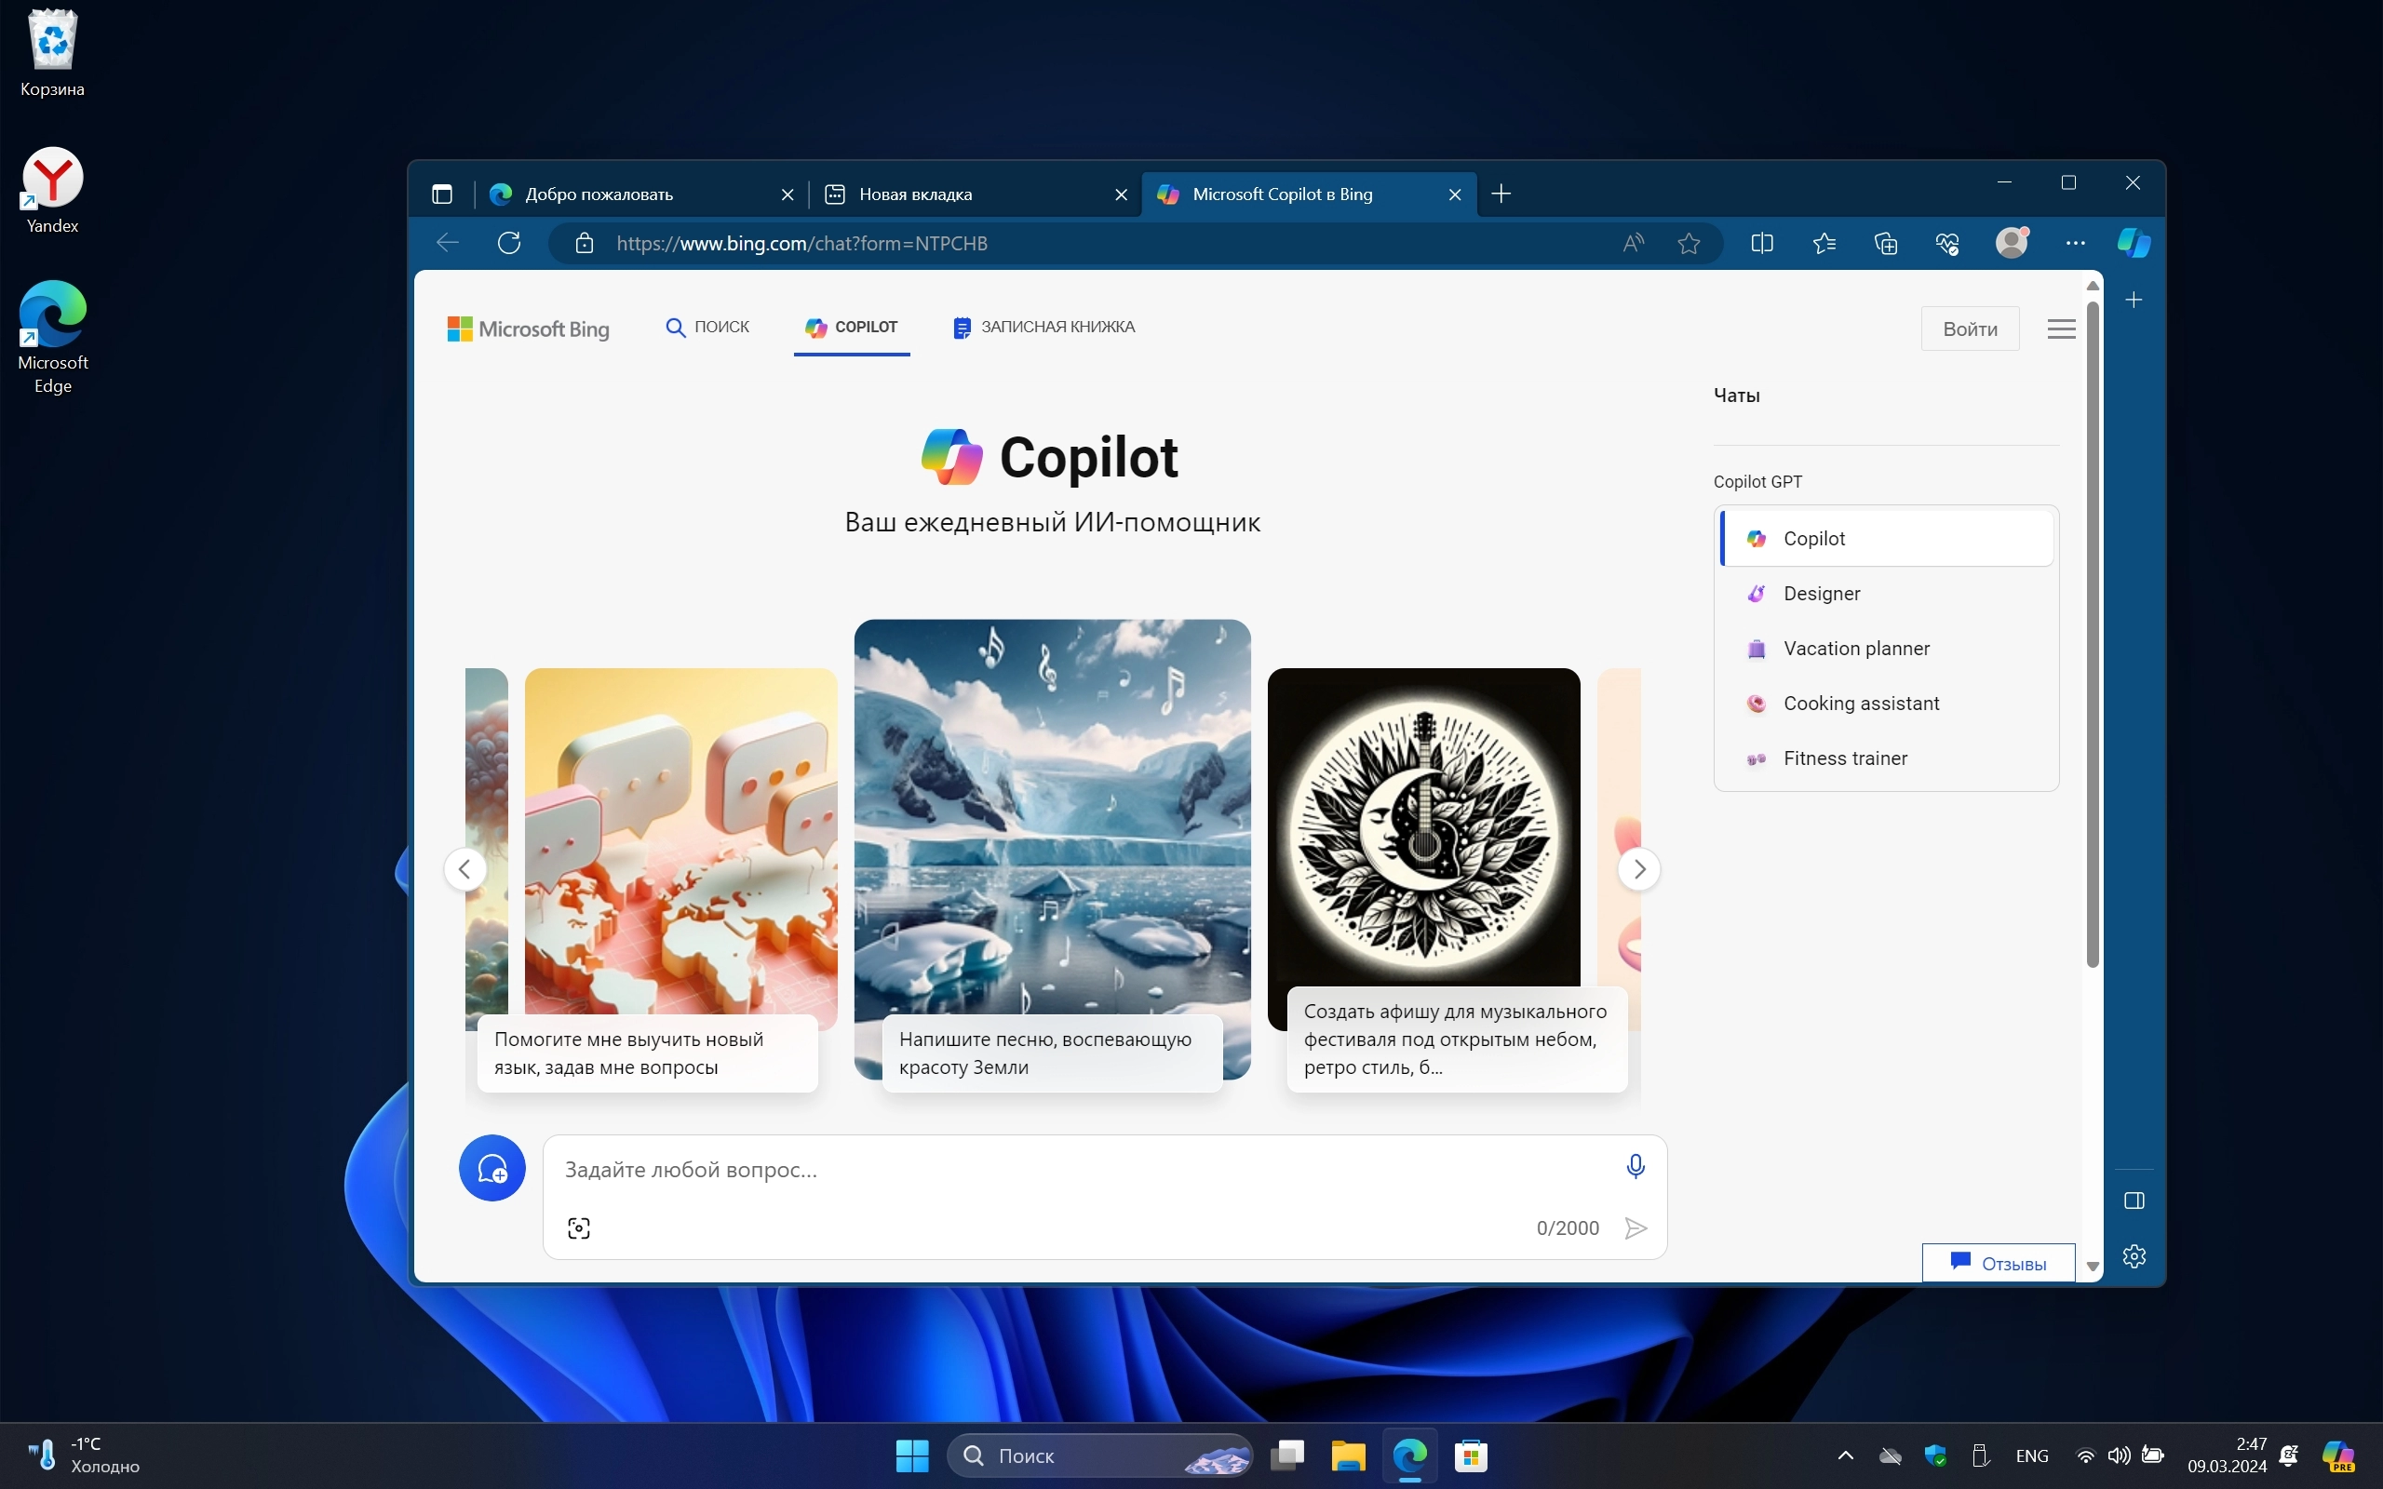
Task: Open Copilot sidebar icon in Edge toolbar
Action: point(2133,242)
